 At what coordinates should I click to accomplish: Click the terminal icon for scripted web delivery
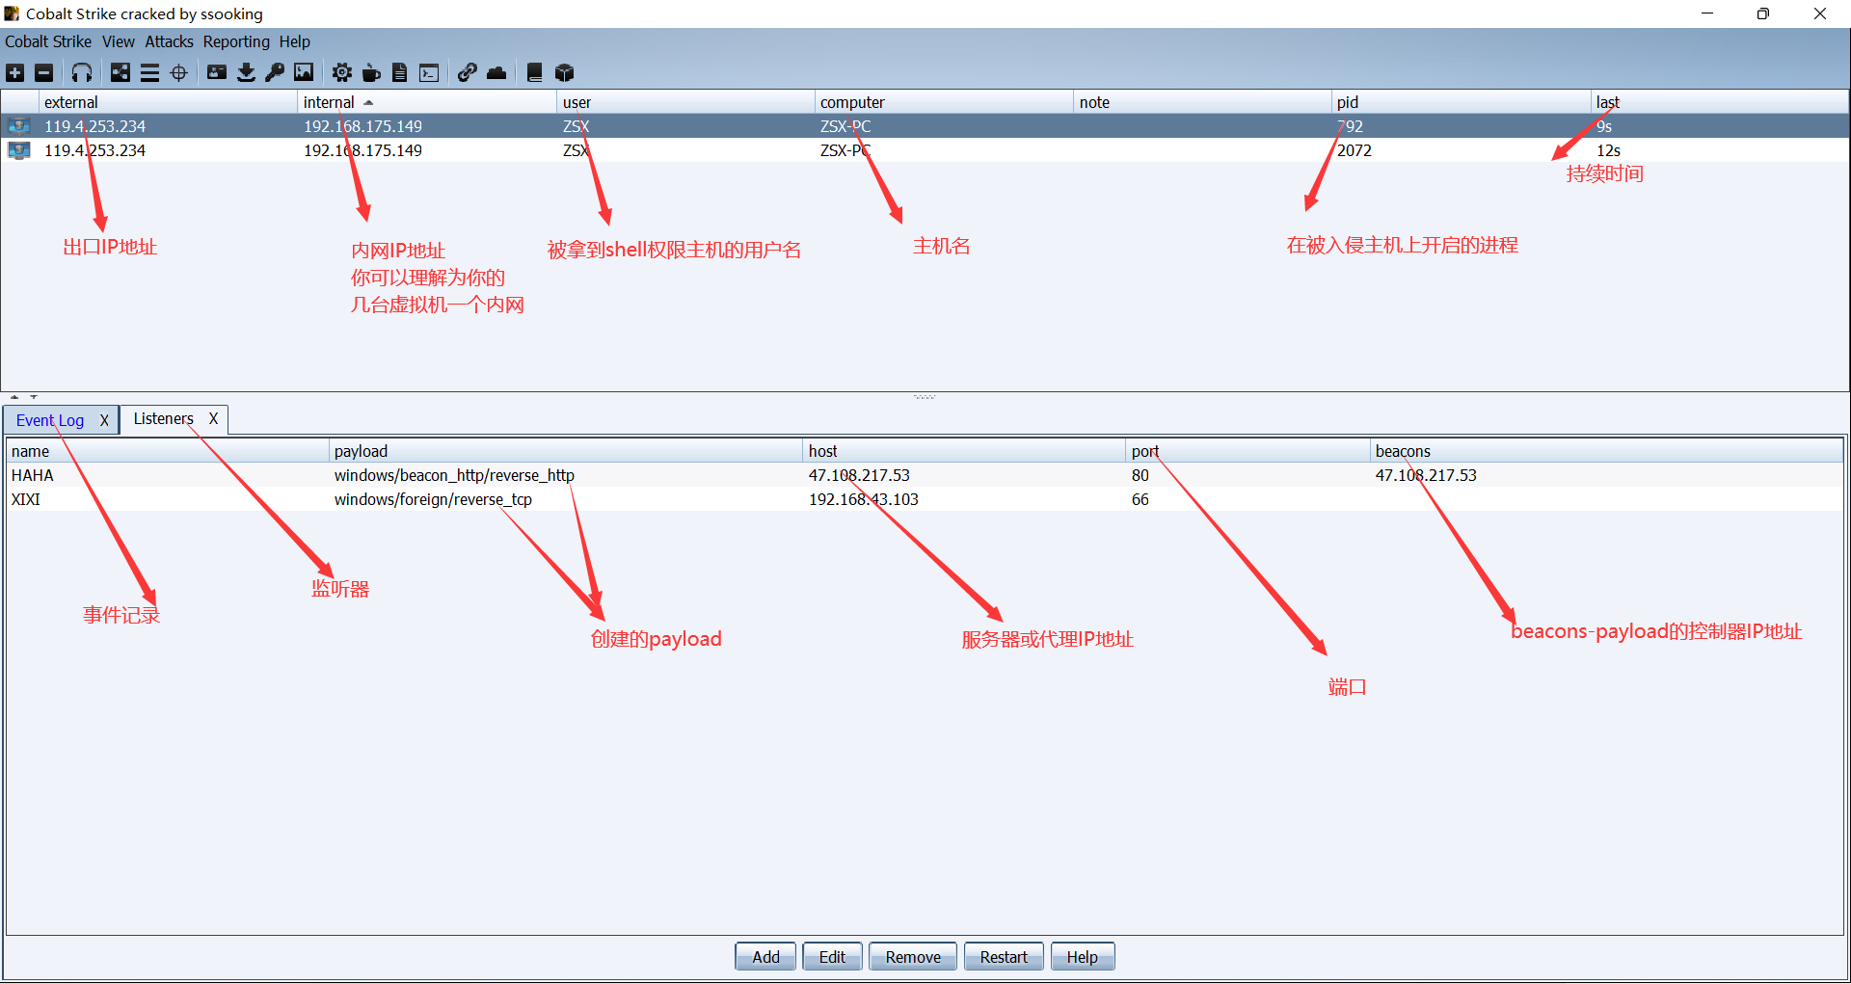click(x=430, y=73)
